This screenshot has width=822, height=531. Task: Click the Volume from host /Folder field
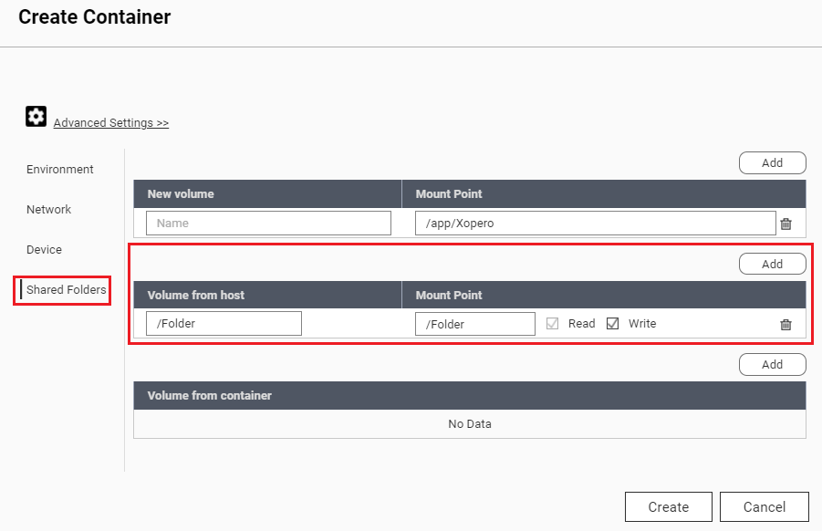pyautogui.click(x=224, y=323)
